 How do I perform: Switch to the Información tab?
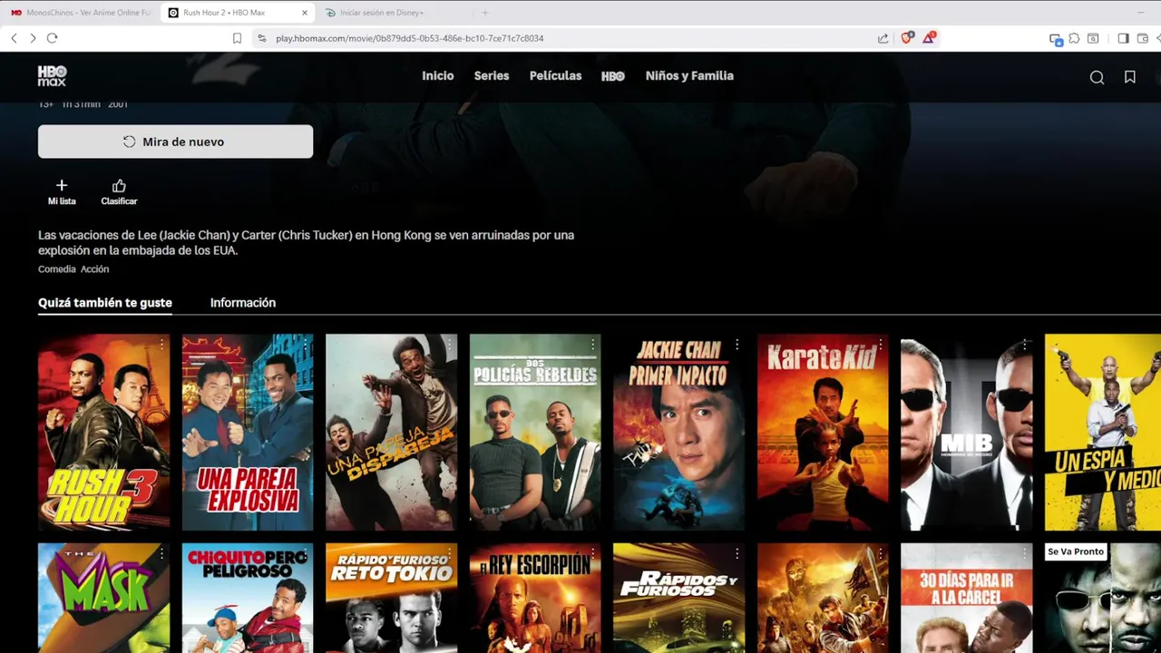(243, 303)
